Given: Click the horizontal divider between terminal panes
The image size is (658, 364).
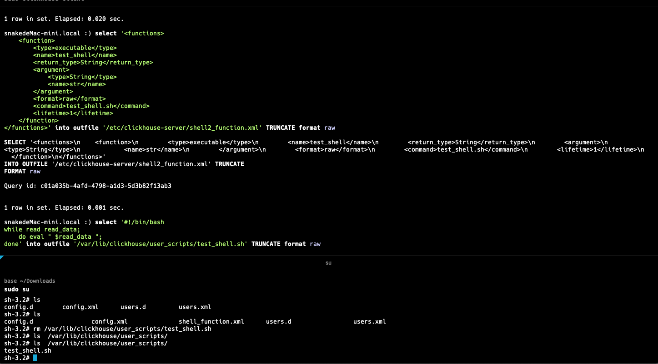Looking at the screenshot, I should (x=329, y=256).
